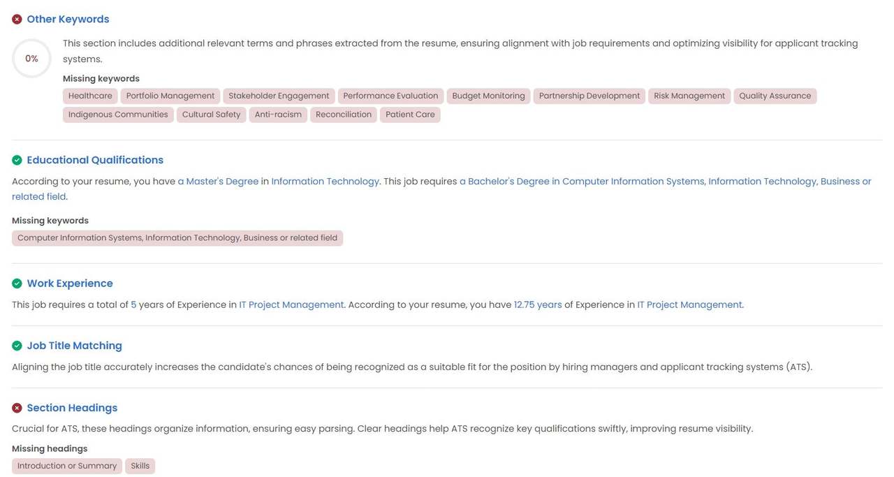
Task: Open the Section Headings title
Action: pos(72,408)
